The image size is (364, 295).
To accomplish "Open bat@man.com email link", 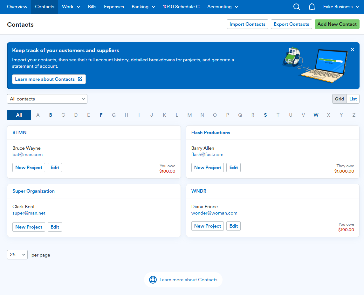I will point(27,154).
